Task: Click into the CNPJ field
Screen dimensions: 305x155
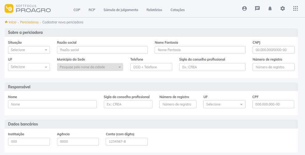Action: pyautogui.click(x=273, y=50)
